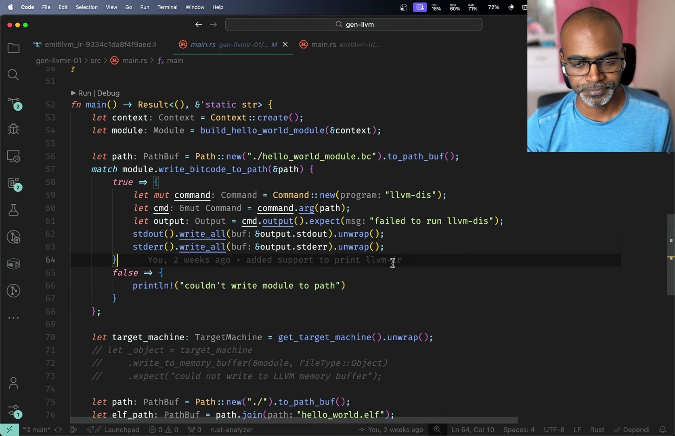Open the Terminal menu
675x436 pixels.
[167, 7]
